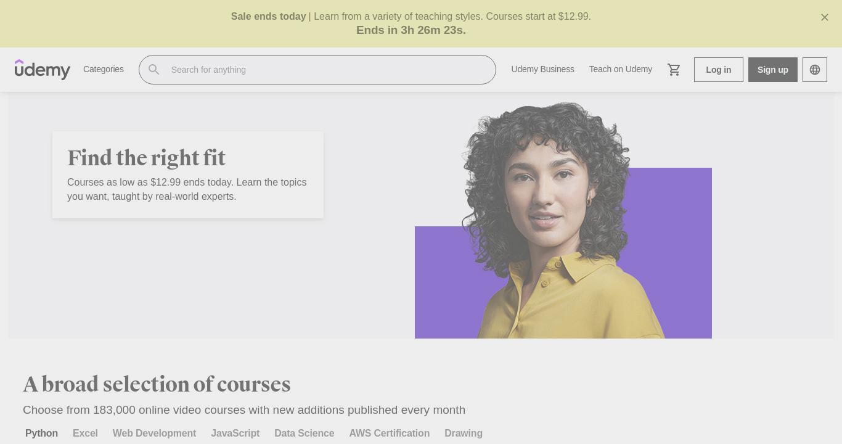Open the Categories menu
This screenshot has height=444, width=842.
104,69
